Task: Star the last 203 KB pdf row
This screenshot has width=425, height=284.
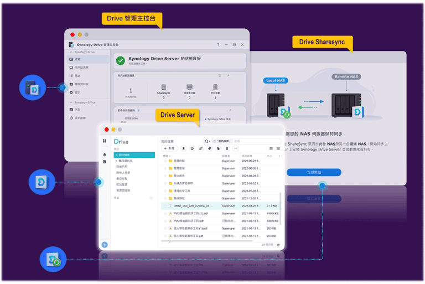Action: click(165, 236)
